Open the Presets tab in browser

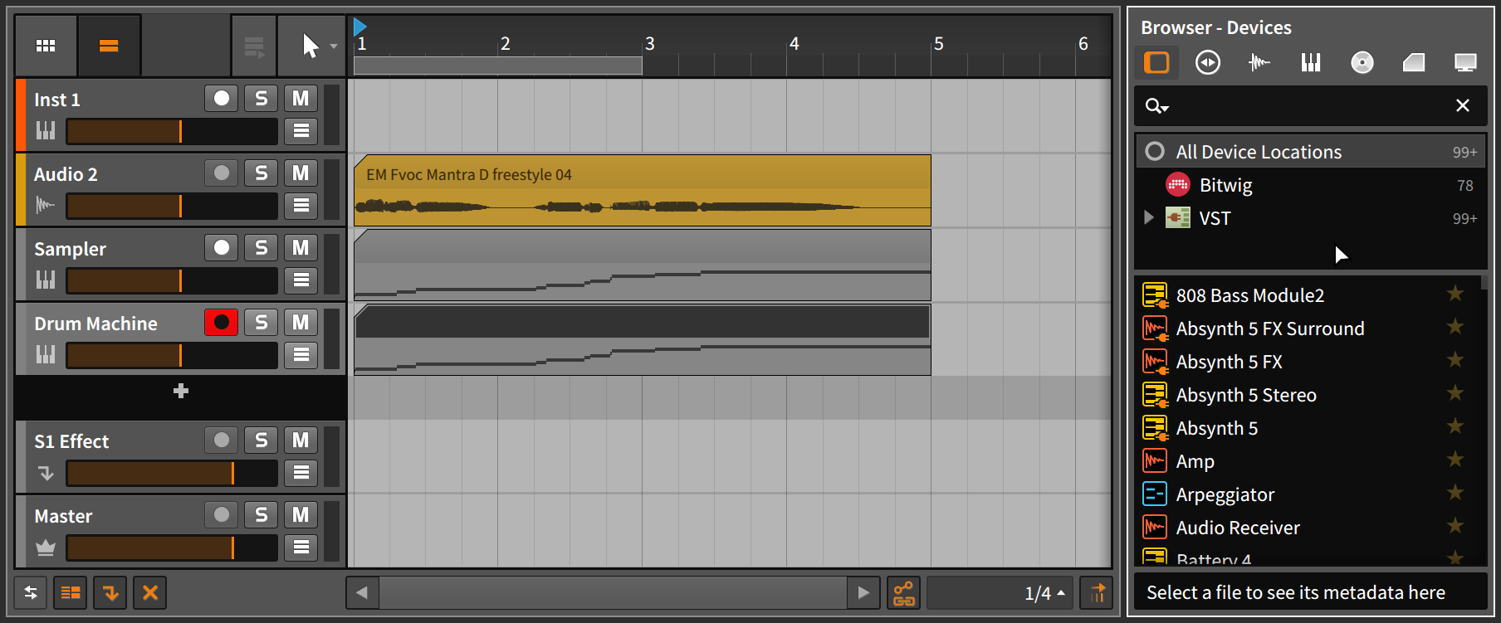pyautogui.click(x=1208, y=62)
